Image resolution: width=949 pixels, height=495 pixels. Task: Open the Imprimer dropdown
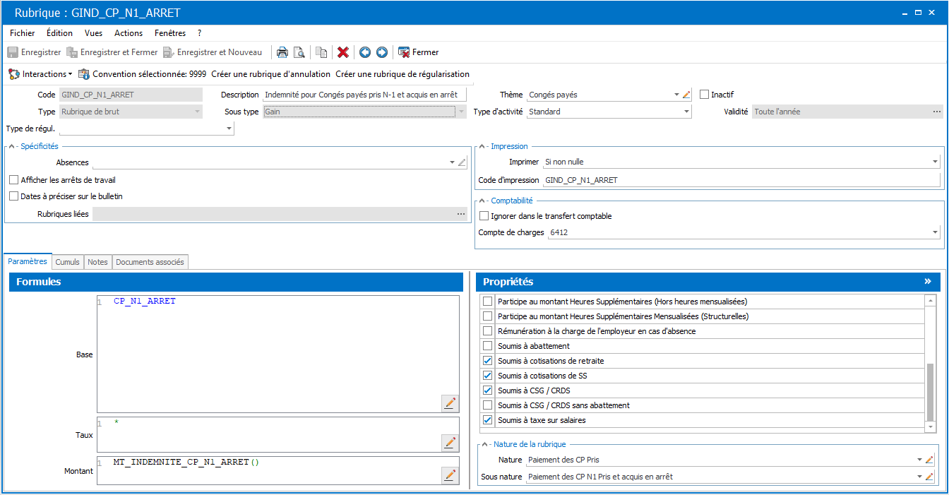point(935,162)
